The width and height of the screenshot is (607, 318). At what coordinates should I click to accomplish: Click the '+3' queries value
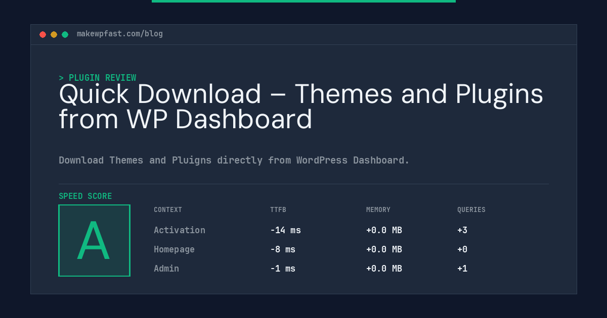(462, 230)
